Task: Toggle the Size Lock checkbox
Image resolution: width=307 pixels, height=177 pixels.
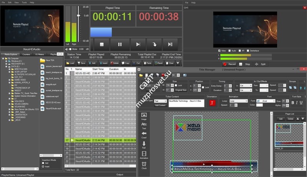Action: [176, 85]
